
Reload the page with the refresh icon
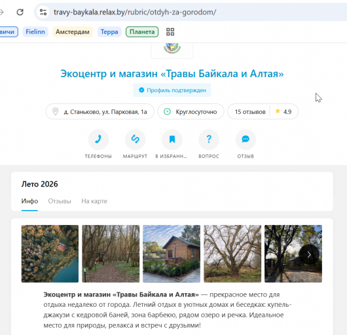(20, 12)
